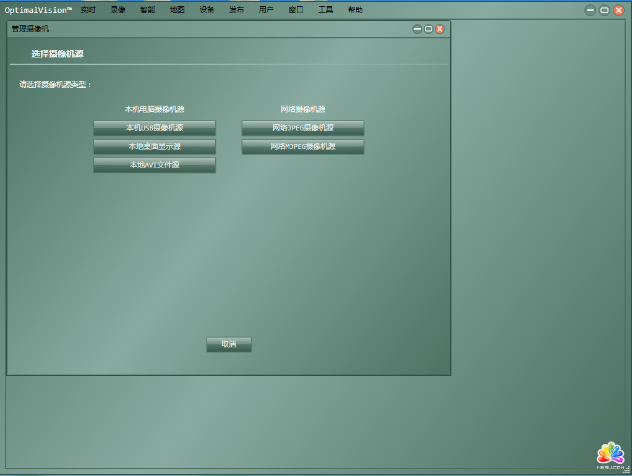632x476 pixels.
Task: Open the 工具 menu
Action: (x=325, y=10)
